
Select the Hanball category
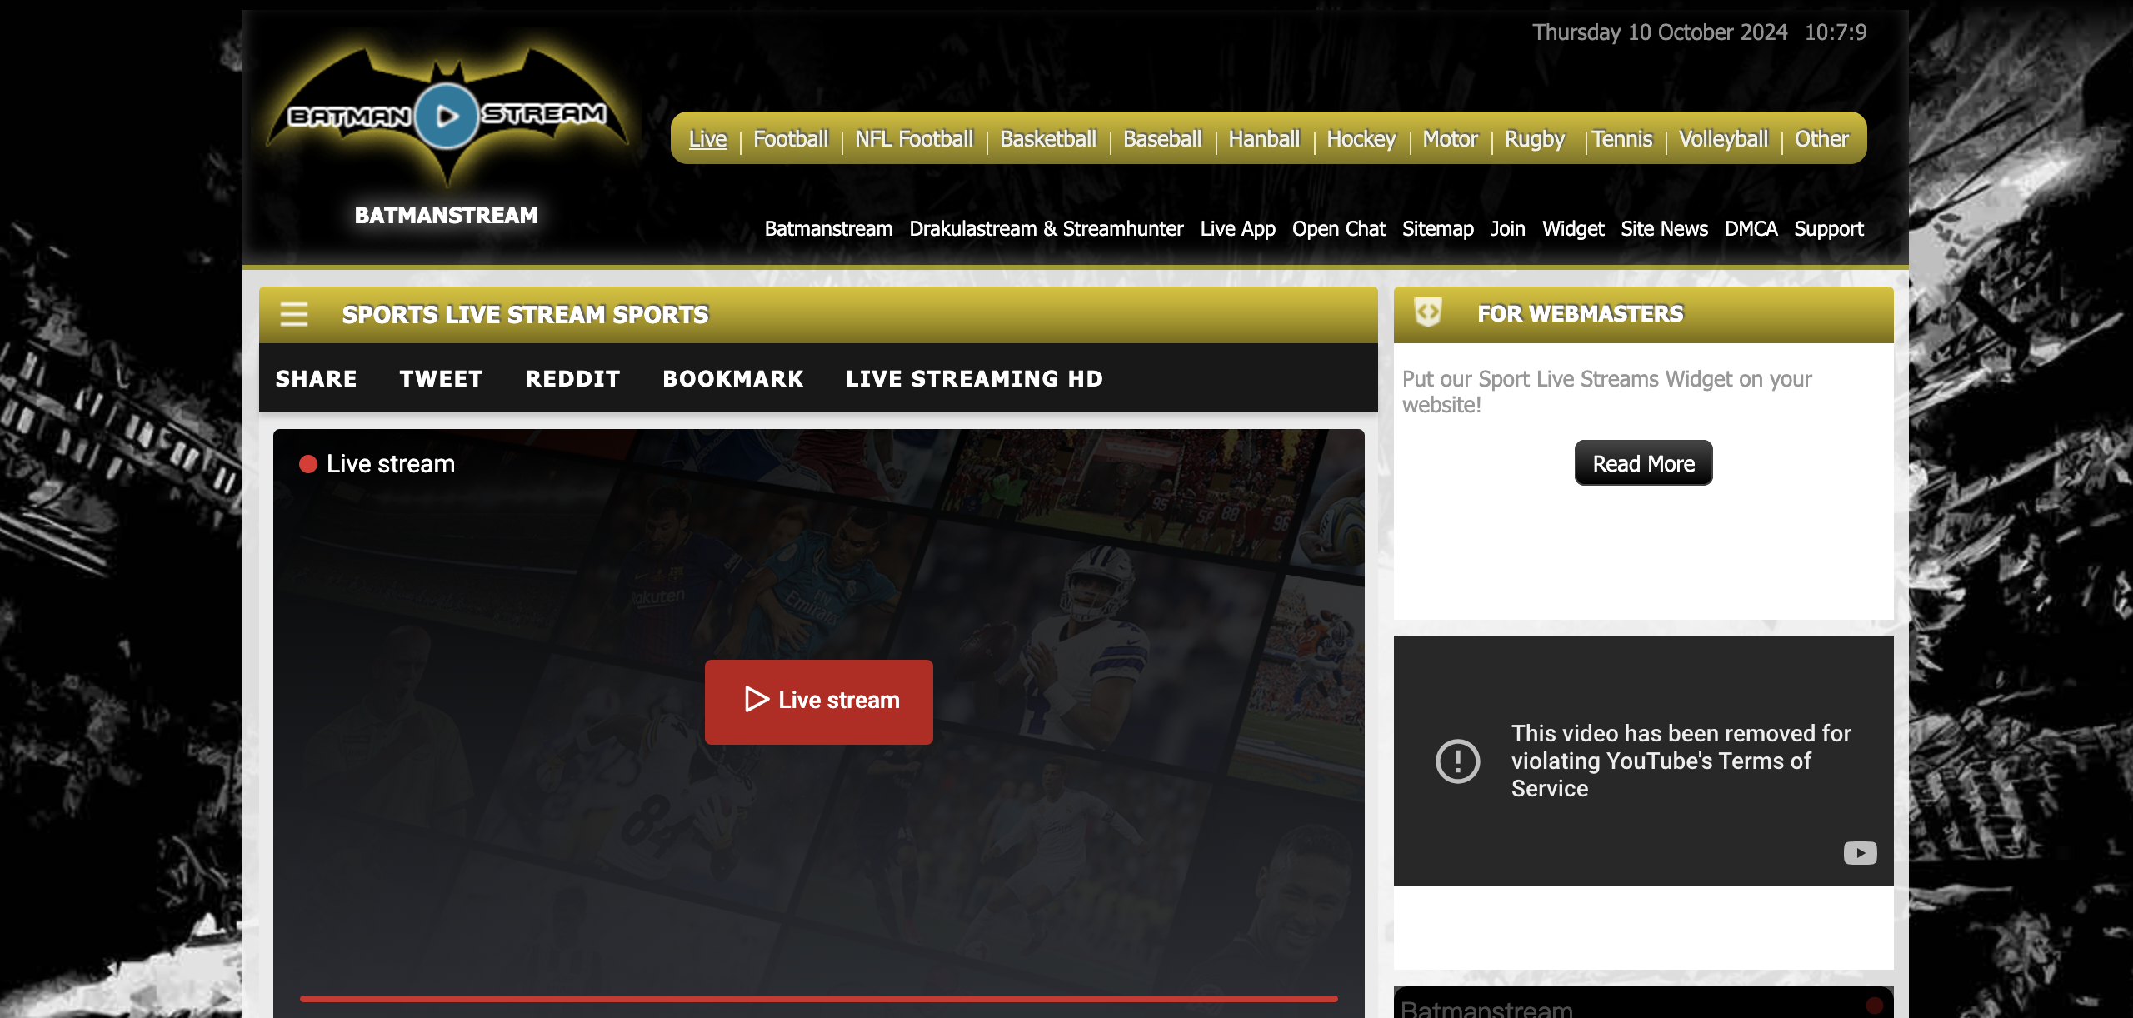coord(1264,139)
